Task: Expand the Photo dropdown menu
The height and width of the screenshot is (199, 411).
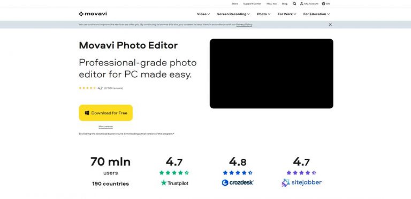Action: 264,14
